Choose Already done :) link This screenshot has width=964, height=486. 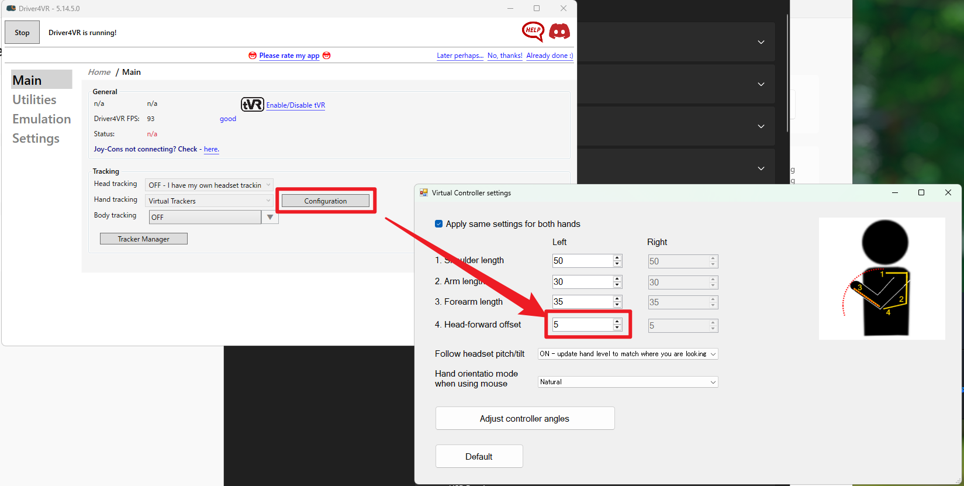[x=550, y=56]
